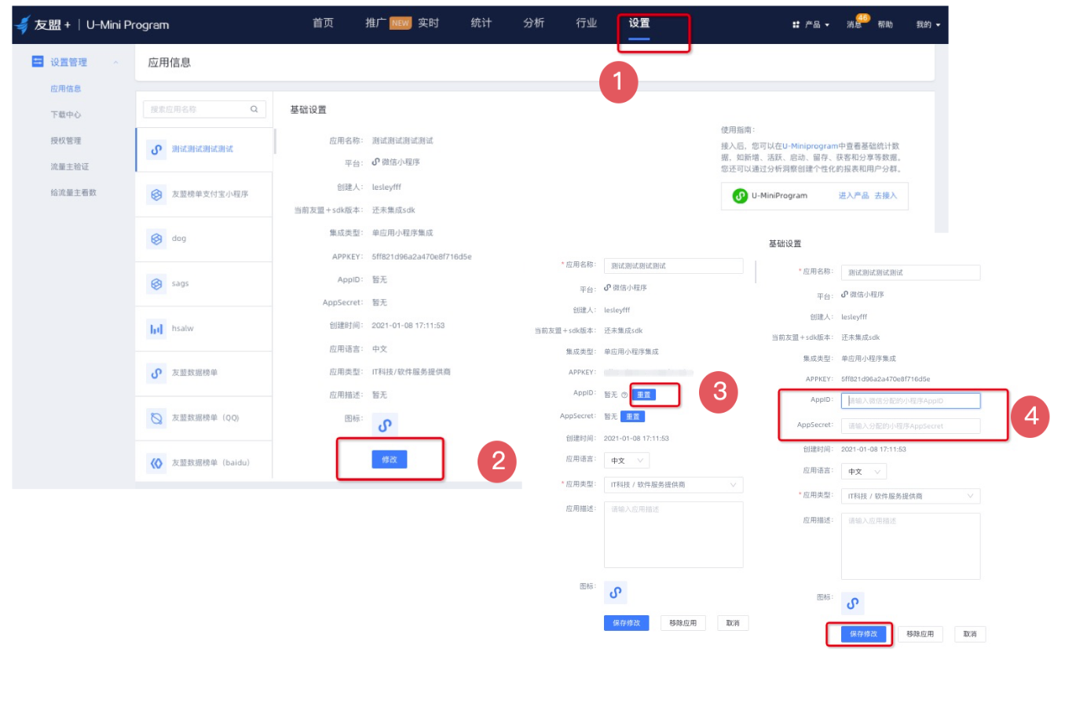Screen dimensions: 1076x718
Task: Click the icon beside 测试测试测试测试 in app list
Action: tap(156, 149)
